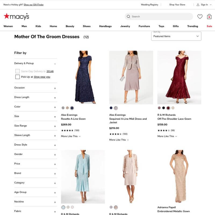This screenshot has width=215, height=215.
Task: Open the Sign In account dropdown arrow
Action: tap(211, 5)
